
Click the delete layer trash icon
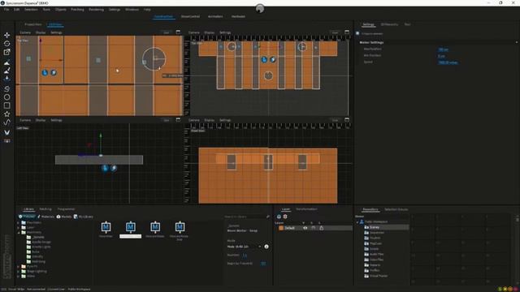(285, 217)
